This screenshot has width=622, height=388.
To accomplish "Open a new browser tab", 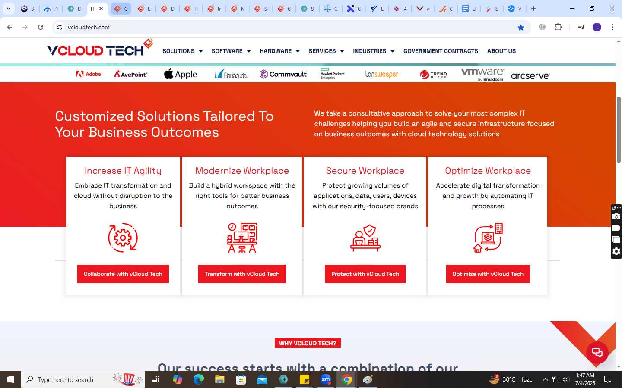I will tap(533, 9).
